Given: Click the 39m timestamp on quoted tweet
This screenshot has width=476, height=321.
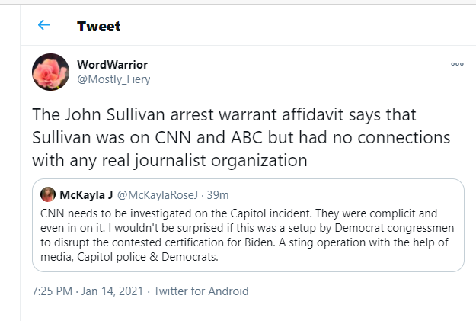Looking at the screenshot, I should pos(217,194).
